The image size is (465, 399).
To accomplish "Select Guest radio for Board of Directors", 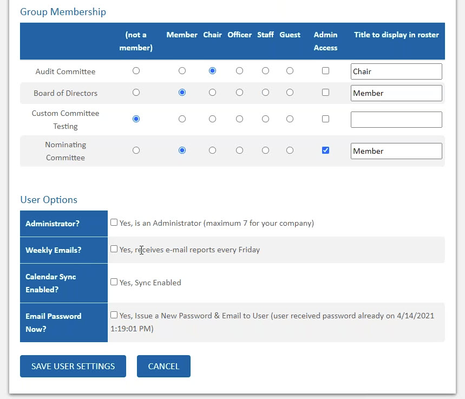I will 290,93.
